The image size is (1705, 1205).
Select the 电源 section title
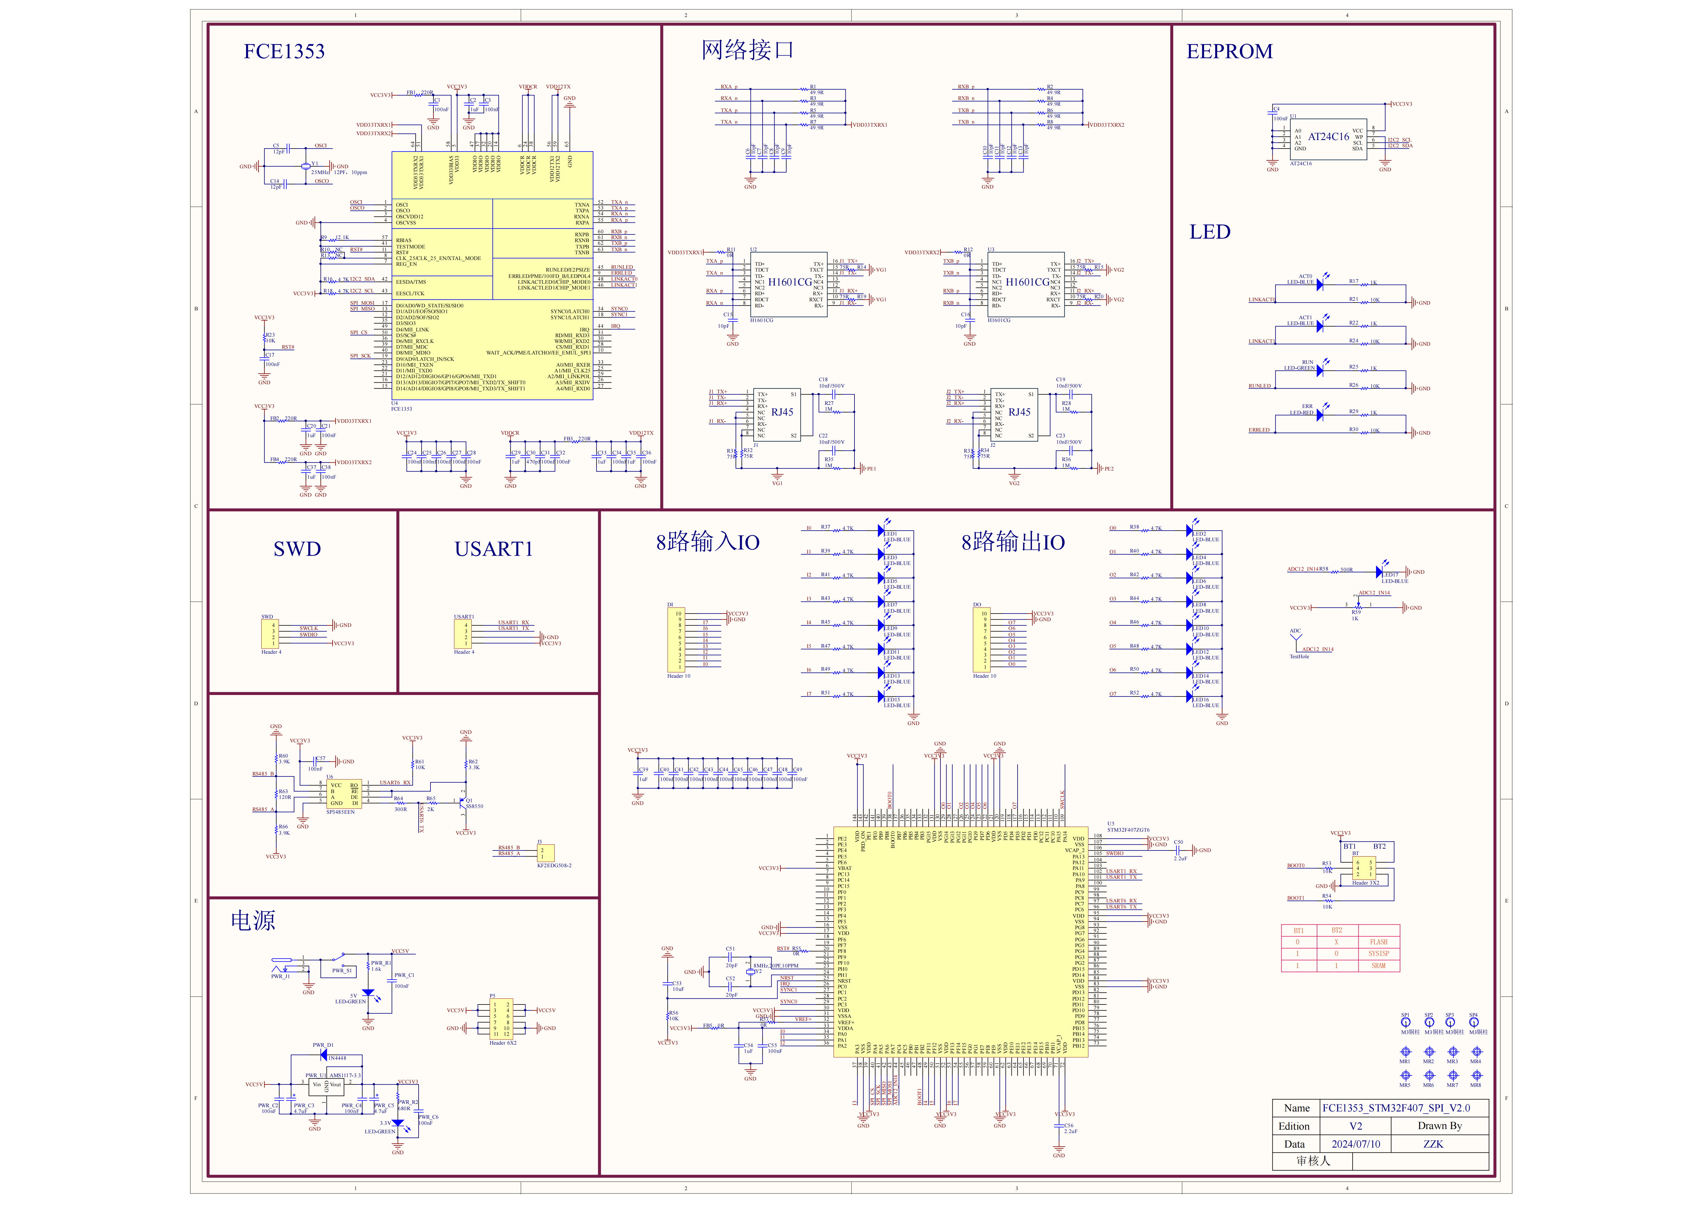[x=253, y=921]
